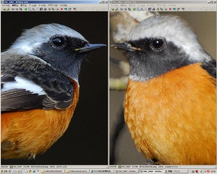Click the red X delete icon in DSC_0865 window
Screen dimensions: 217x174
tap(170, 9)
